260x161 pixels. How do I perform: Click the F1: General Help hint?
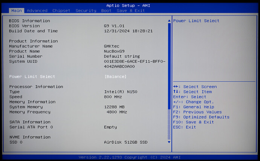tap(194, 107)
